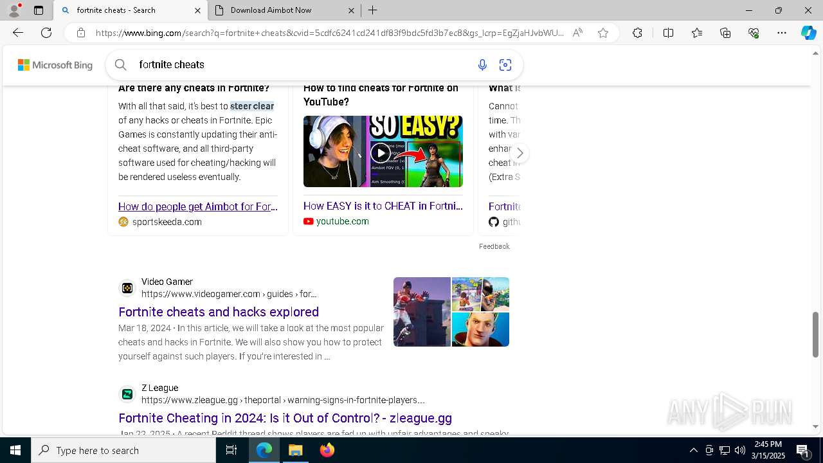Image resolution: width=823 pixels, height=463 pixels.
Task: Open the zleague.gg URL breadcrumb
Action: 283,400
